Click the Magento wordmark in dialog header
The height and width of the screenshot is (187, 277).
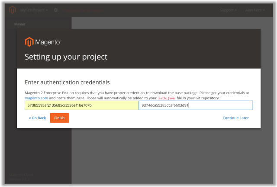coord(48,42)
